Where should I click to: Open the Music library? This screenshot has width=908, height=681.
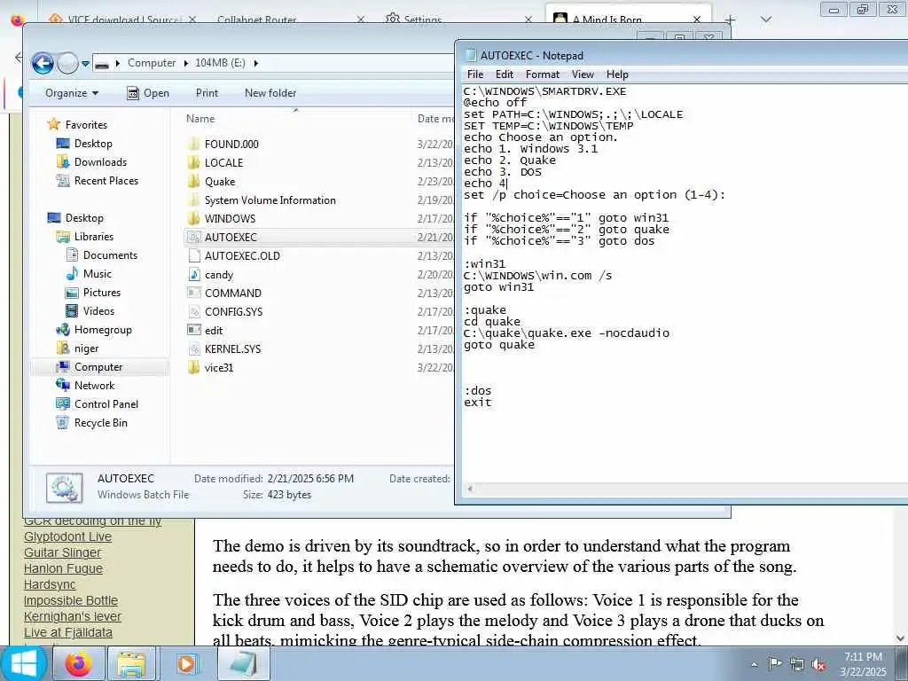coord(97,273)
